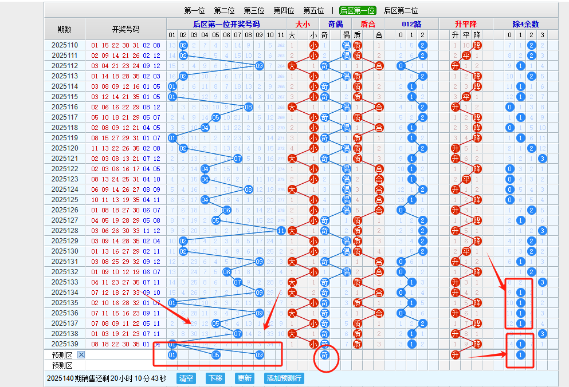The width and height of the screenshot is (569, 387).
Task: Click the blue 06 ball in row 2025126
Action: coord(226,210)
